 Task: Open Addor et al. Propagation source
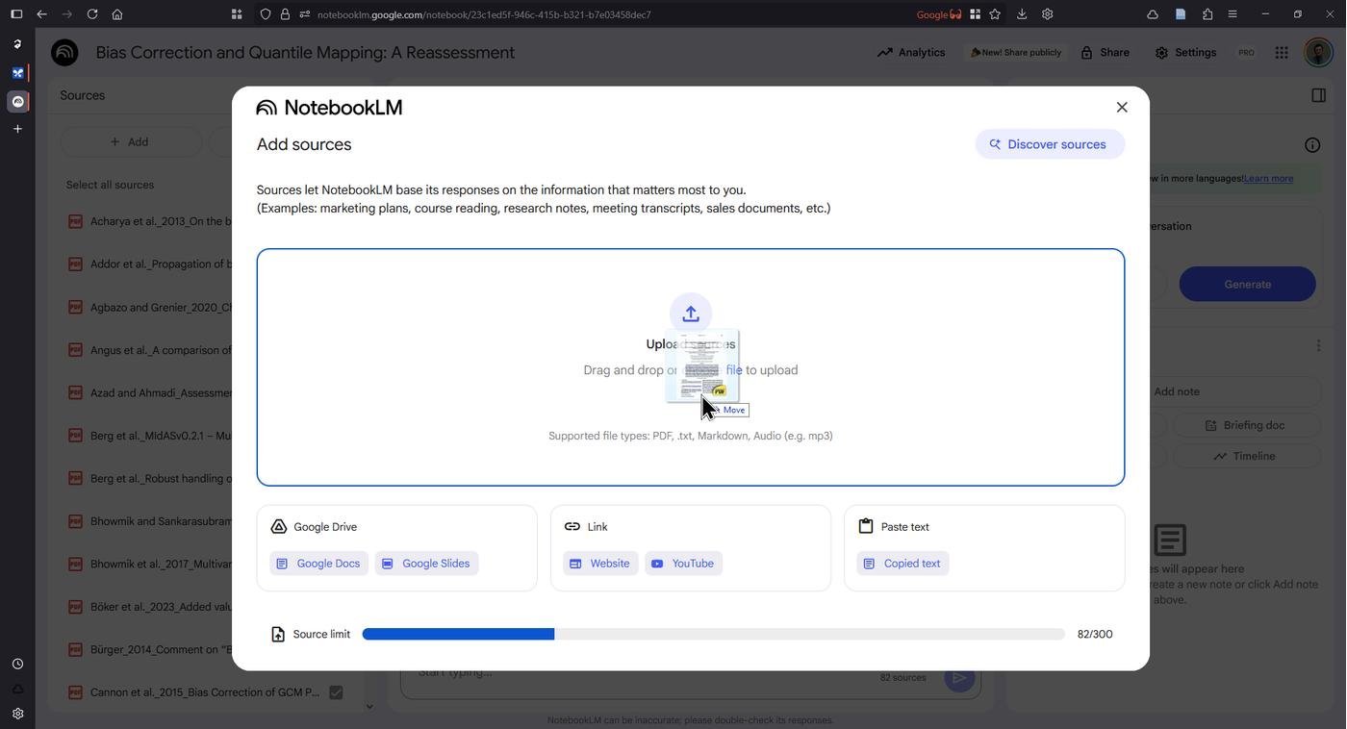point(162,264)
